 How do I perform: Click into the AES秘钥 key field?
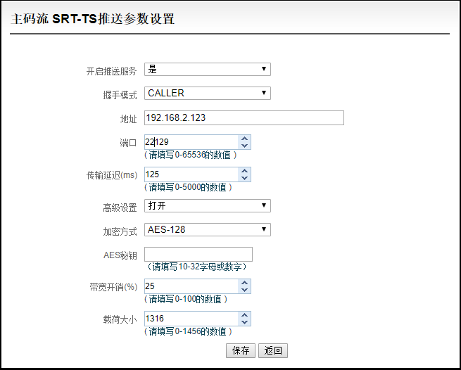[x=198, y=254]
